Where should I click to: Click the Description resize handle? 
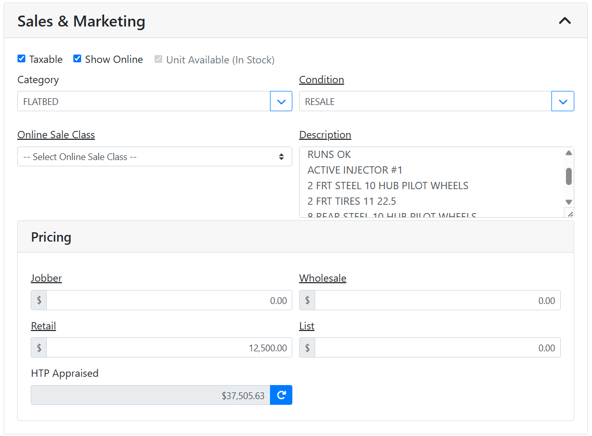tap(569, 213)
